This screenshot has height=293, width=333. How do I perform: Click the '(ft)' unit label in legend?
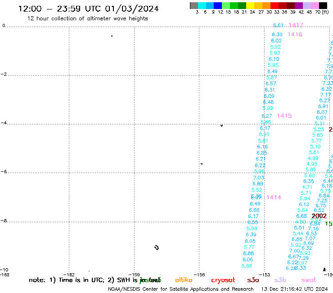pos(325,12)
